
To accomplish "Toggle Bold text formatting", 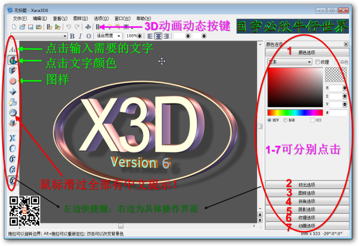I will pyautogui.click(x=72, y=36).
